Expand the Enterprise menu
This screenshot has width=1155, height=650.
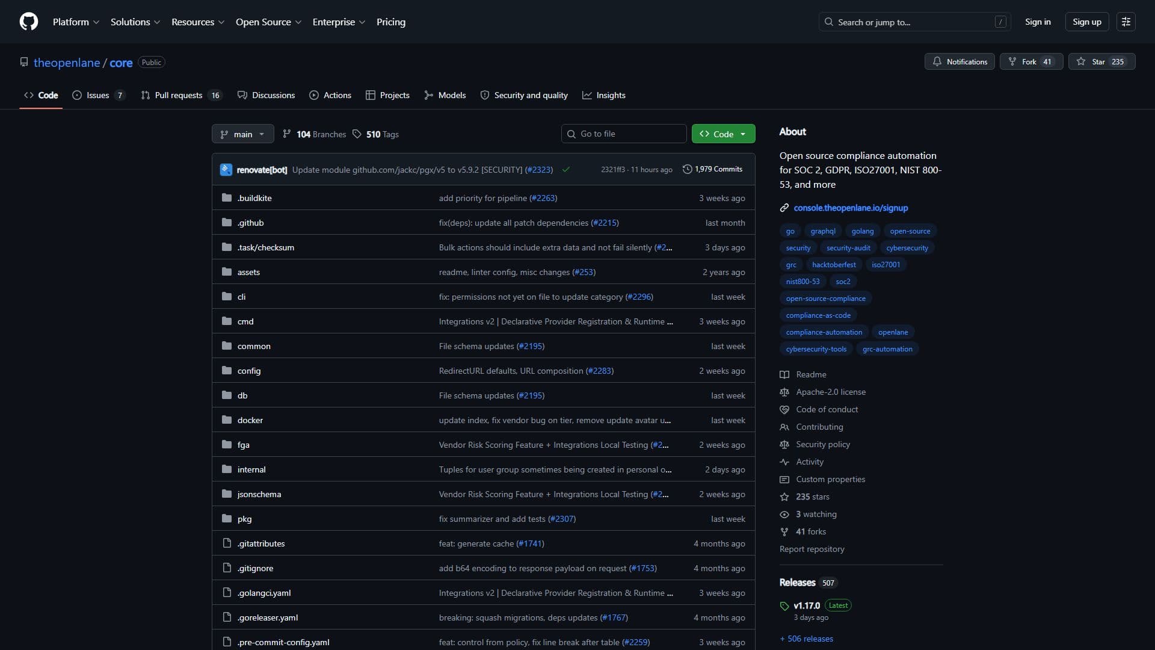(339, 22)
